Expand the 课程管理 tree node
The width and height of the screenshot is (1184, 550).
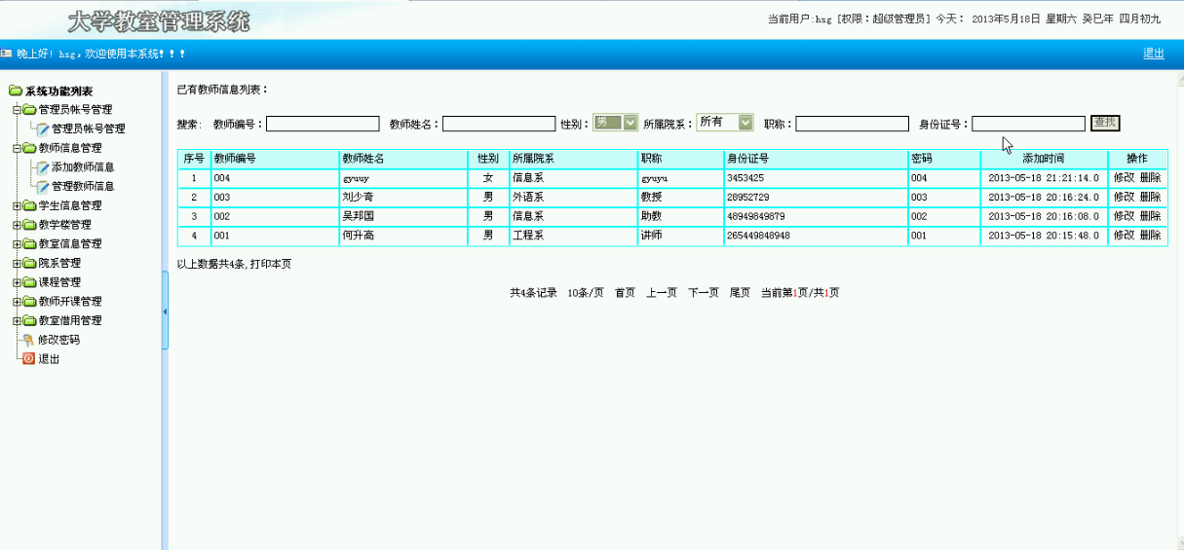[x=17, y=282]
